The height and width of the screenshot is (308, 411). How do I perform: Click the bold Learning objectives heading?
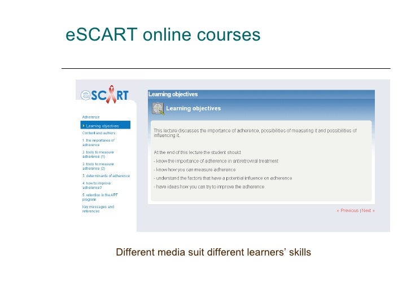pos(194,108)
